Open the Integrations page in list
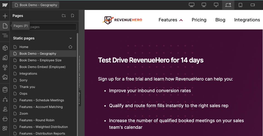This screenshot has width=263, height=136. (x=43, y=74)
